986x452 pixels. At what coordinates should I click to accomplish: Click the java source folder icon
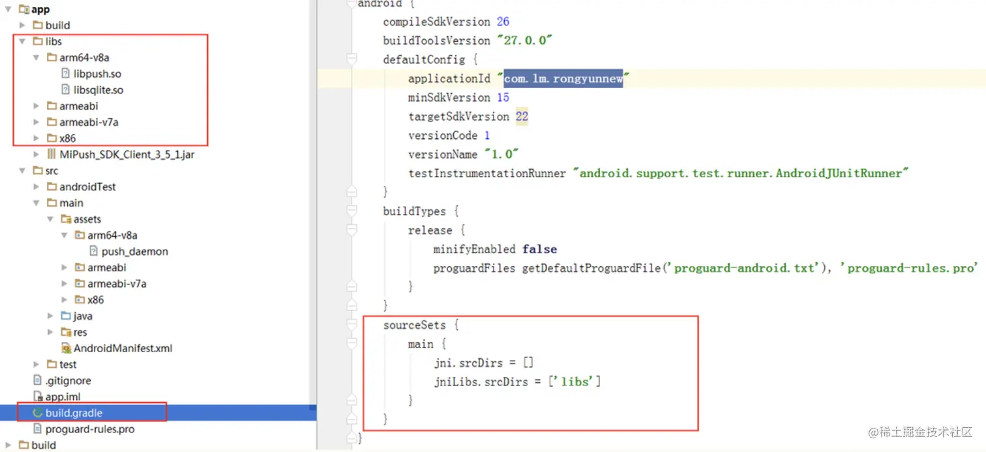[x=65, y=316]
